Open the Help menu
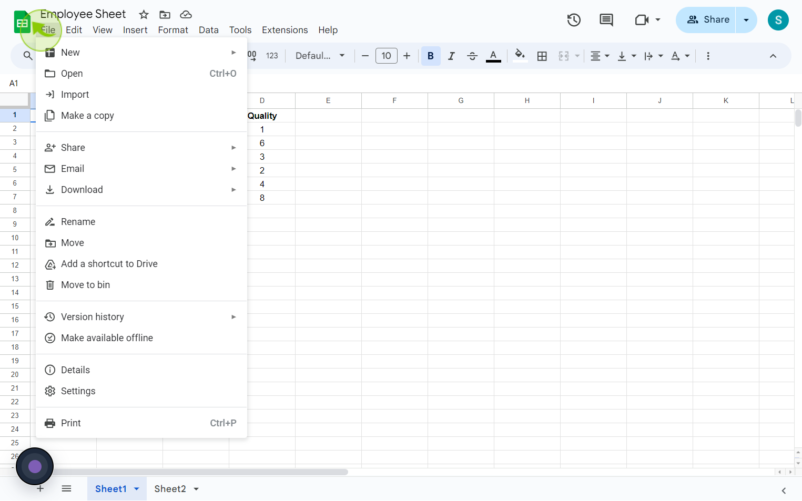Viewport: 802px width, 501px height. [x=328, y=30]
